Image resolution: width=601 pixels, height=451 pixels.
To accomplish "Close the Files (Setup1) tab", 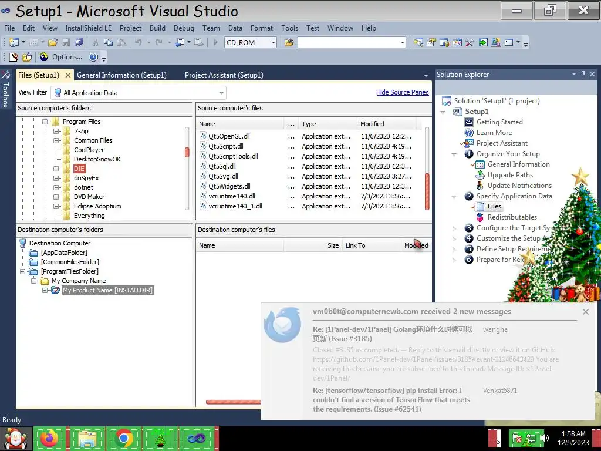I will 68,75.
